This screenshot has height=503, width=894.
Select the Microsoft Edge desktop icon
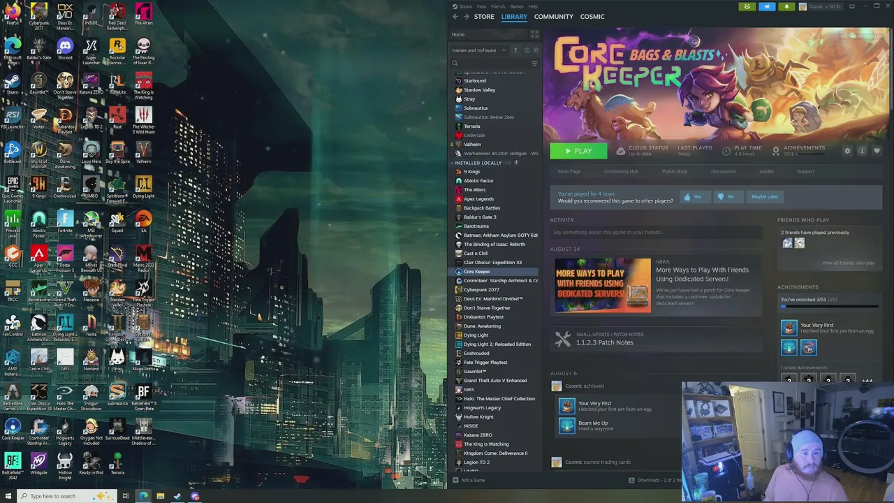(13, 50)
